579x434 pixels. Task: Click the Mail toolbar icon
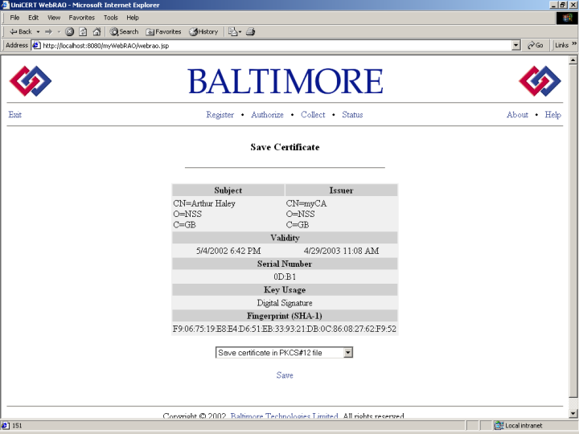(232, 31)
